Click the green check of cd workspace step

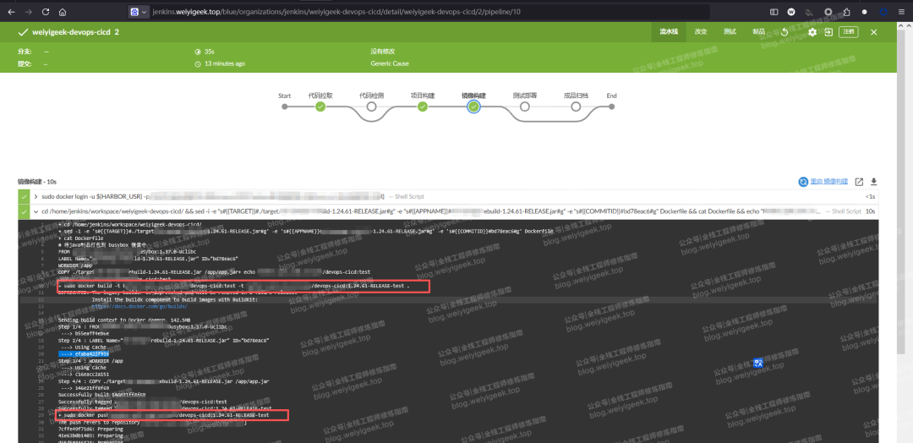(24, 212)
